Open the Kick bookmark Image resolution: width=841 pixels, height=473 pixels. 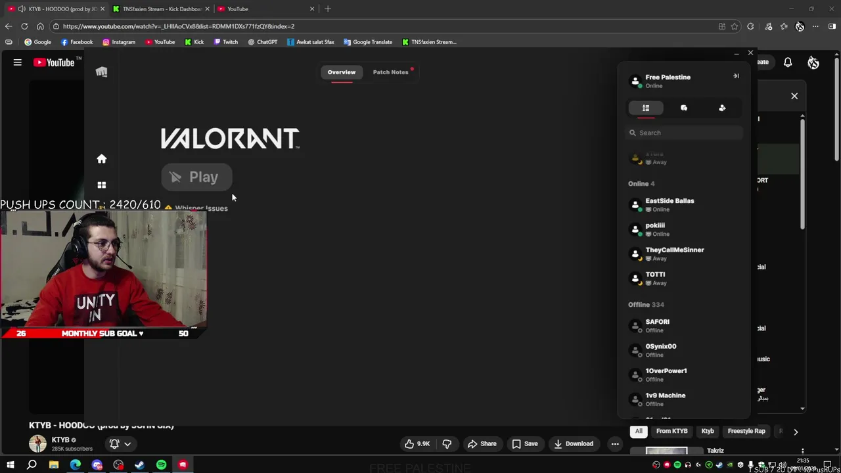pos(194,42)
